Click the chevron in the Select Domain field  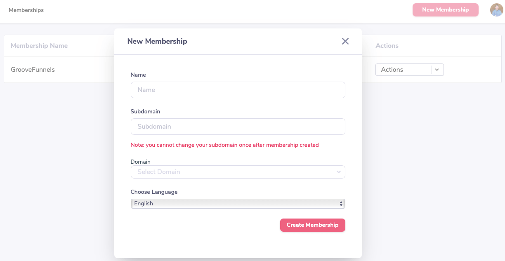pos(339,172)
